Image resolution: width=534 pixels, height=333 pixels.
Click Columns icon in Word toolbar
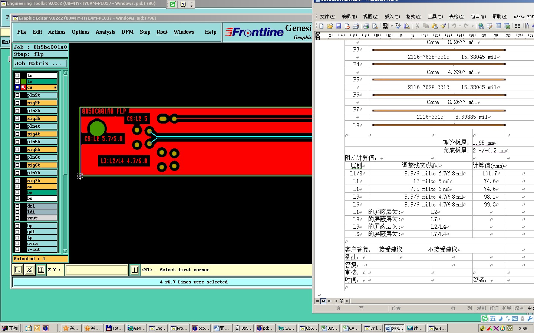pyautogui.click(x=517, y=26)
